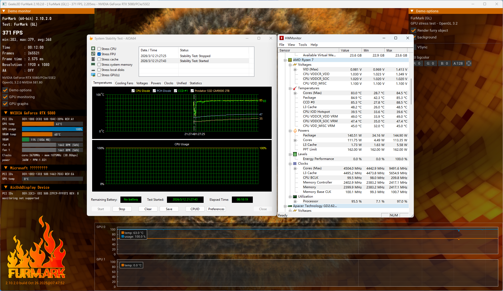Viewport: 503px width, 291px height.
Task: Click the Stress GPU(s) monitor icon
Action: pos(93,75)
